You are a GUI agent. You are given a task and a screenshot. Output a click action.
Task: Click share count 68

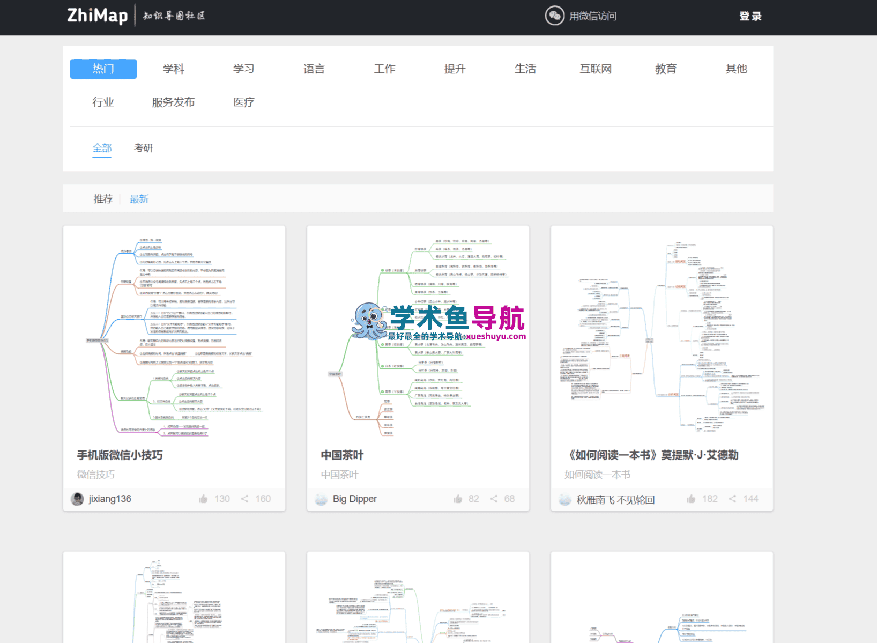[x=509, y=499]
